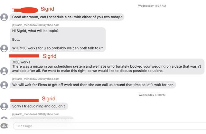This screenshot has height=134, width=206.
Task: Click the iMessage text input field
Action: [109, 126]
